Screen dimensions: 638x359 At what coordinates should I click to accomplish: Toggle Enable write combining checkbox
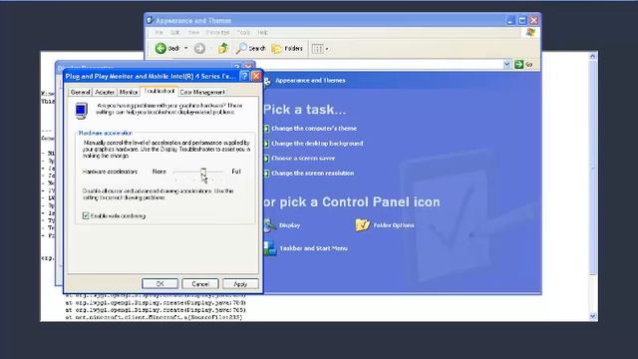[x=86, y=215]
